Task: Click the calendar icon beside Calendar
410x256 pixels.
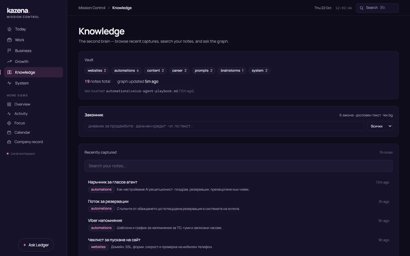Action: (x=9, y=133)
